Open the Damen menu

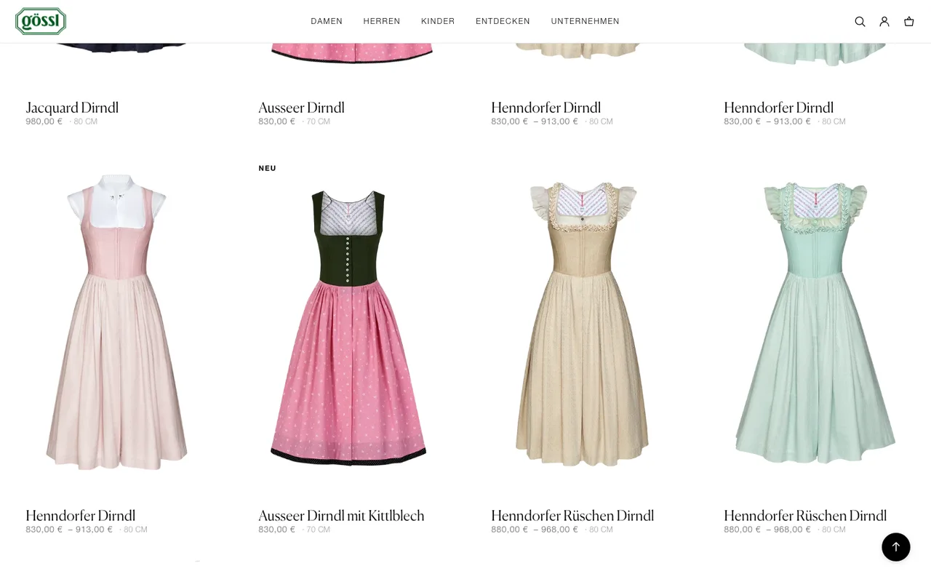[x=327, y=21]
